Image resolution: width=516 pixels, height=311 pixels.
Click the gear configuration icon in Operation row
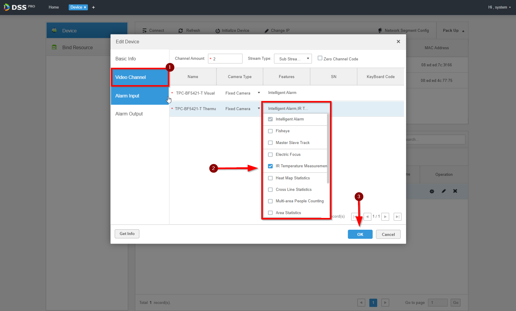point(432,191)
